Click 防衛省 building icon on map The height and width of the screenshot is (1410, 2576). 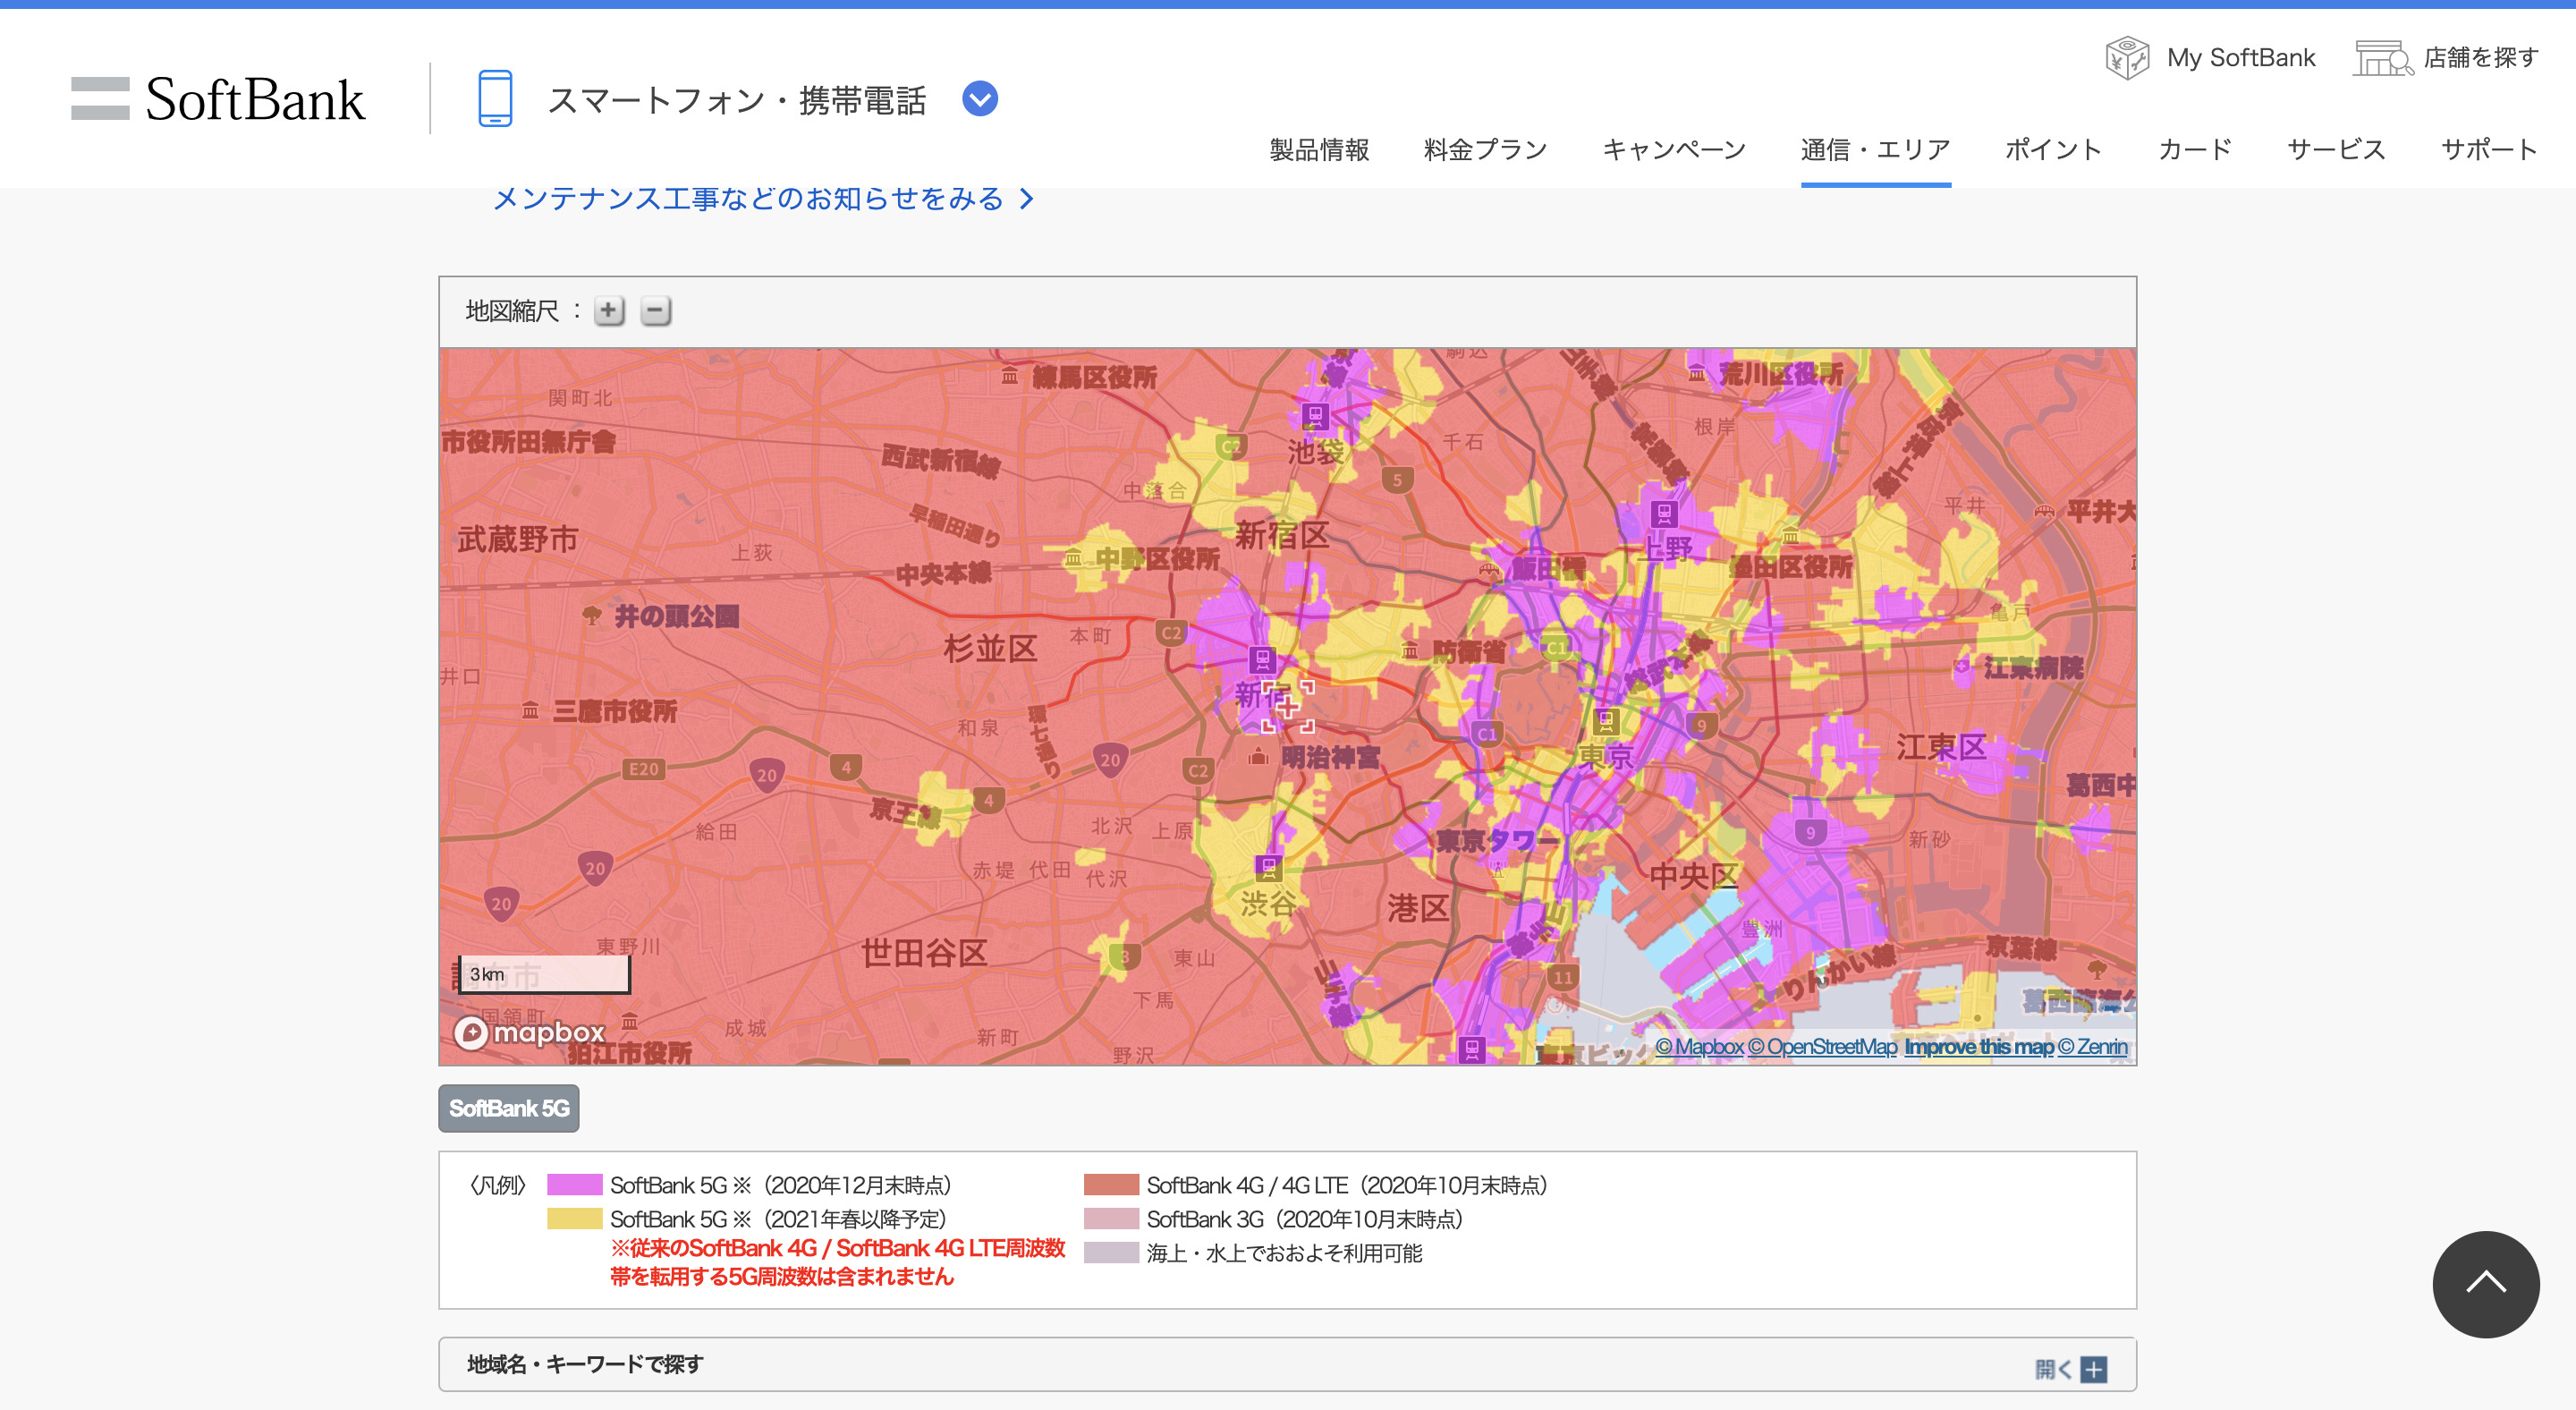1410,652
